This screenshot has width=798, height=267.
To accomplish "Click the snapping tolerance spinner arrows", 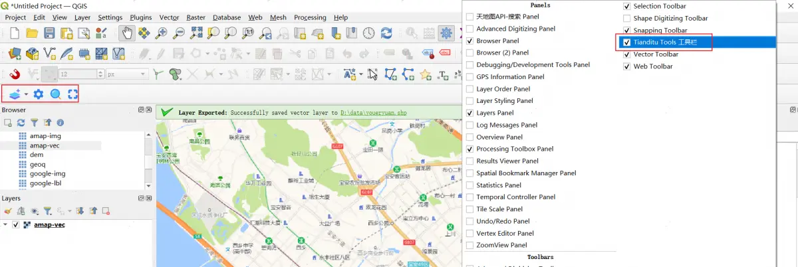I will [x=100, y=74].
